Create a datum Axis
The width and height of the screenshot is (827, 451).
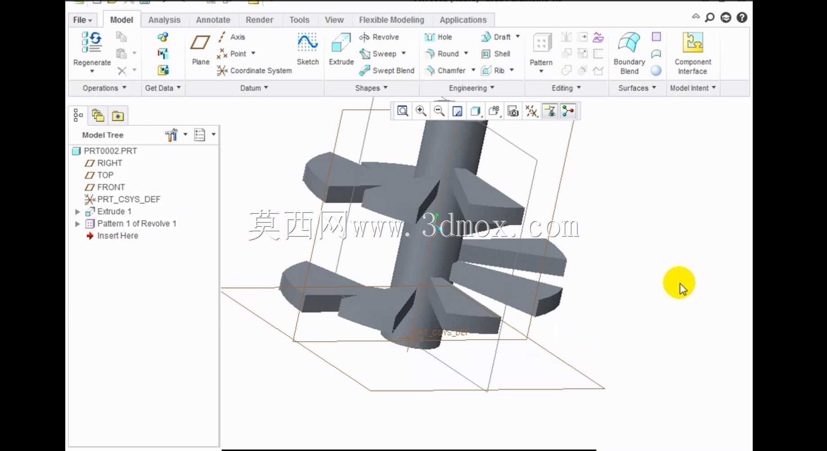(x=232, y=37)
